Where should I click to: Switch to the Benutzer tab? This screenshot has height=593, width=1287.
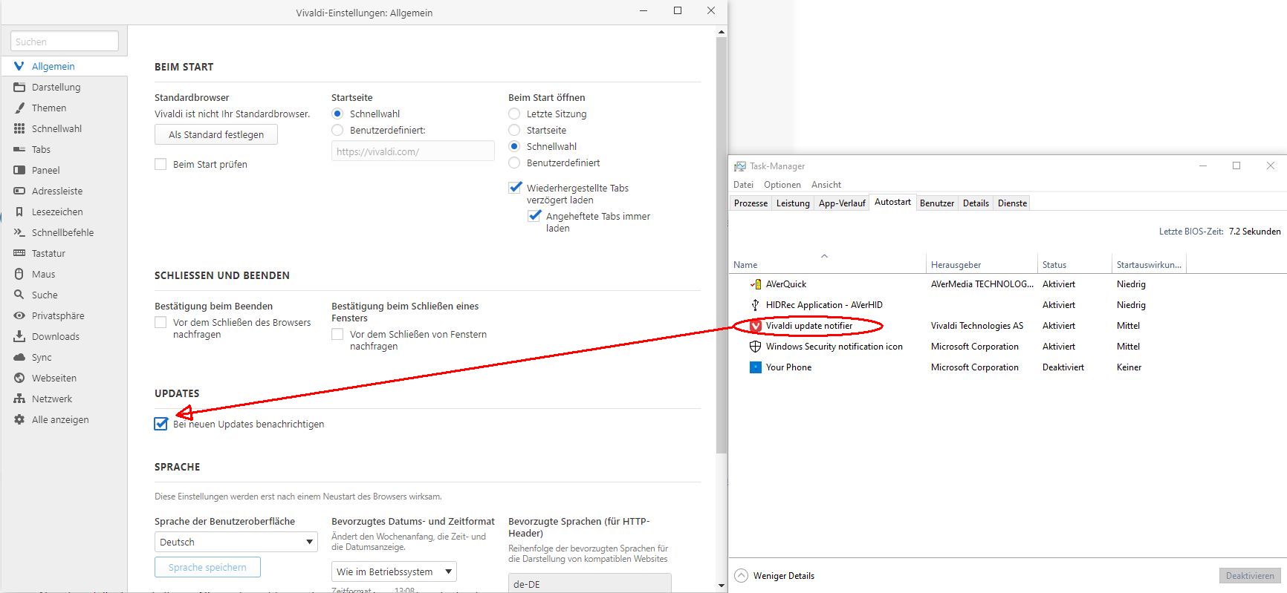point(937,203)
